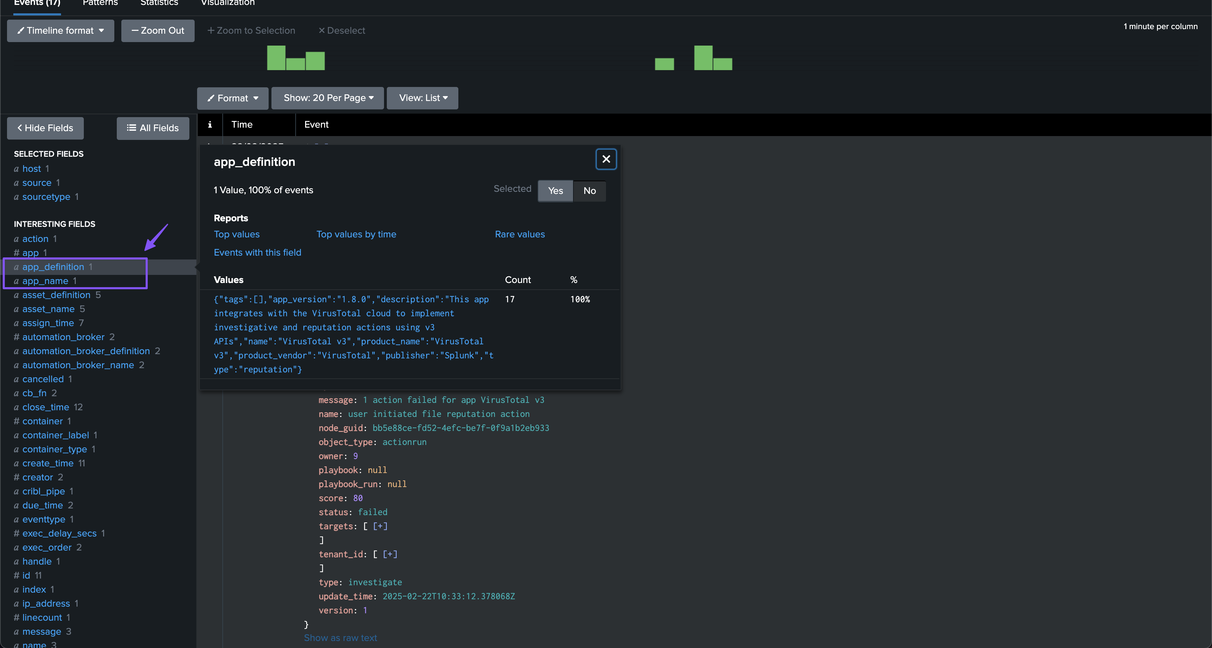Image resolution: width=1212 pixels, height=648 pixels.
Task: Click the app_definition JSON value link
Action: [354, 334]
